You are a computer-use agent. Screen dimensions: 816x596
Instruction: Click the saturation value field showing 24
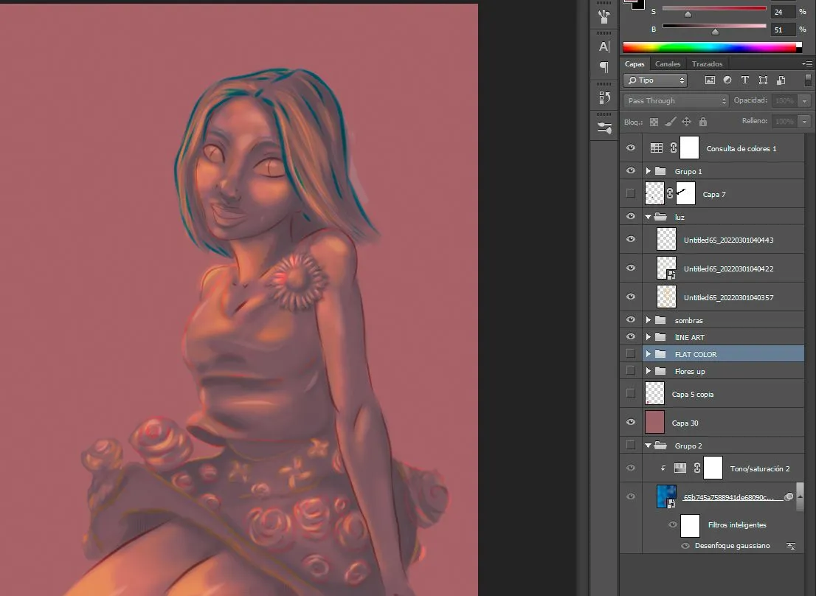point(783,12)
